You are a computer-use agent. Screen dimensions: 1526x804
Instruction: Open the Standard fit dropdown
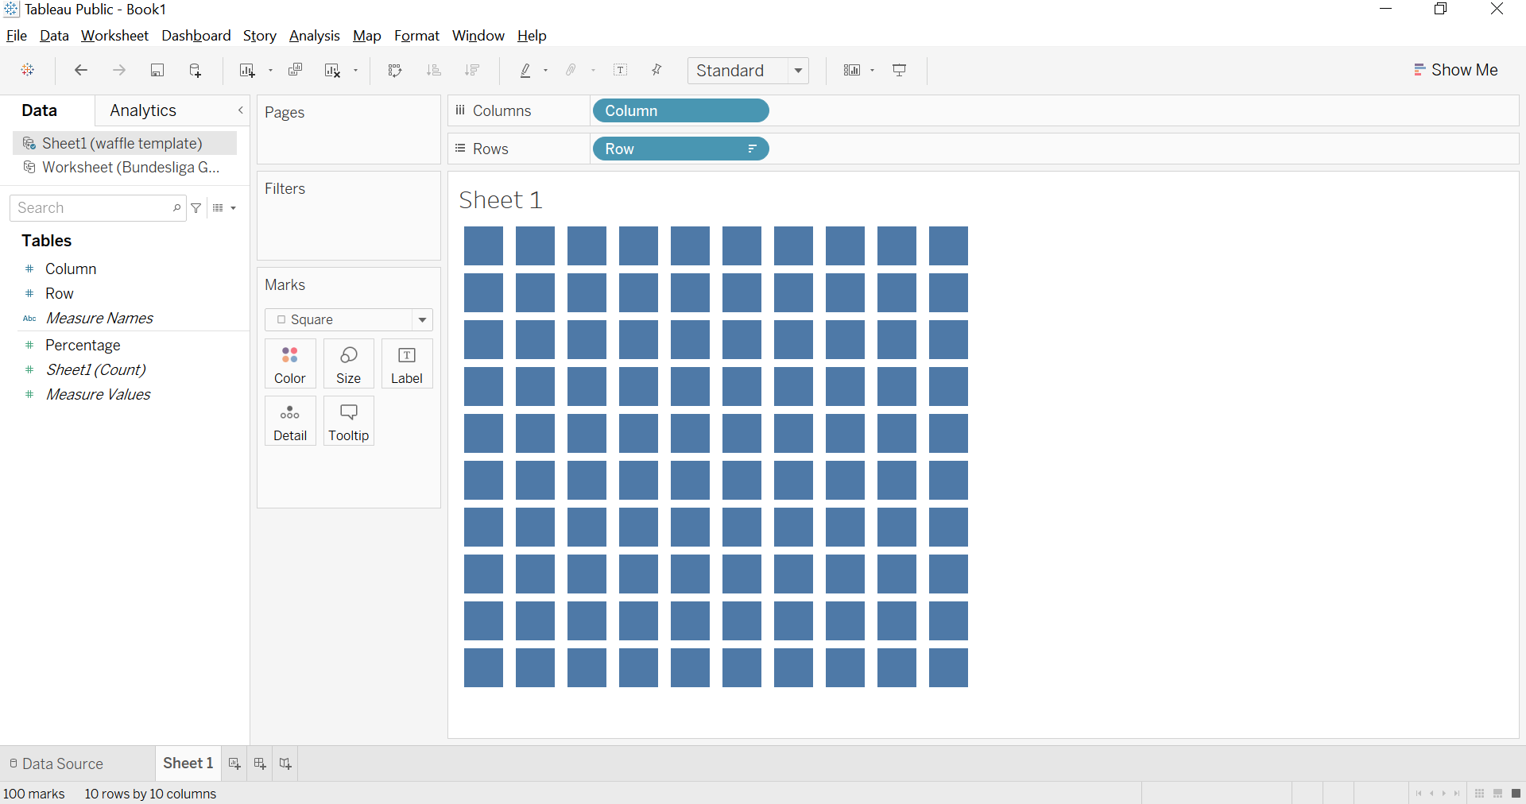(x=799, y=71)
